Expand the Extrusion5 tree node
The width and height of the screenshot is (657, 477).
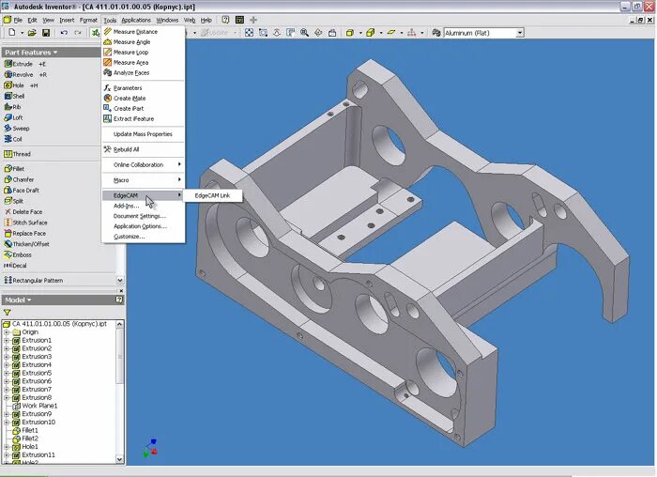pyautogui.click(x=7, y=373)
